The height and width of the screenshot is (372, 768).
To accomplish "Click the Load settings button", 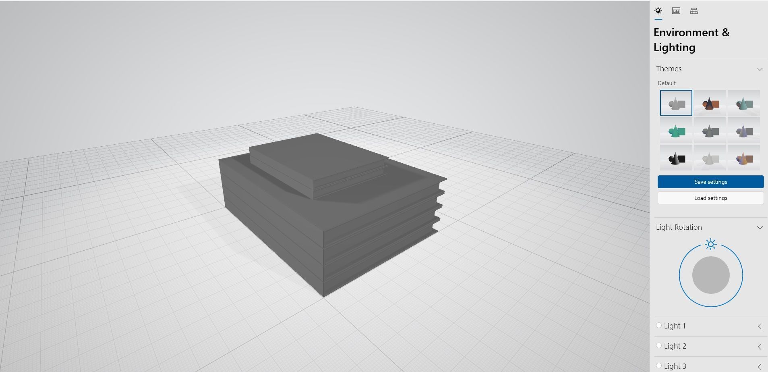I will tap(711, 198).
